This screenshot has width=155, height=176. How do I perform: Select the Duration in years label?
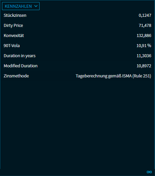pos(19,56)
